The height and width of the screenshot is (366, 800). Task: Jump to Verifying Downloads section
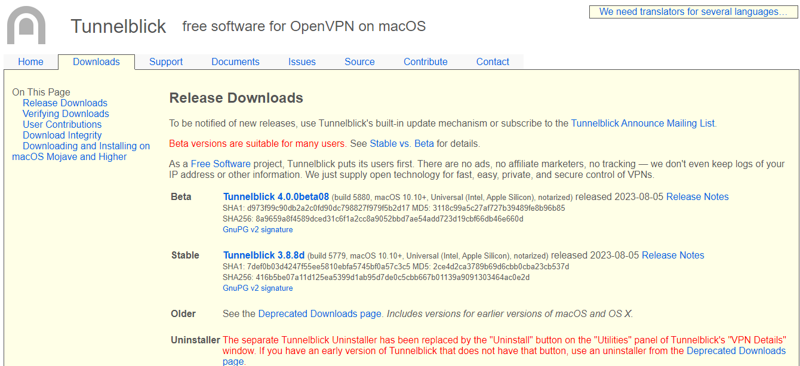point(66,113)
